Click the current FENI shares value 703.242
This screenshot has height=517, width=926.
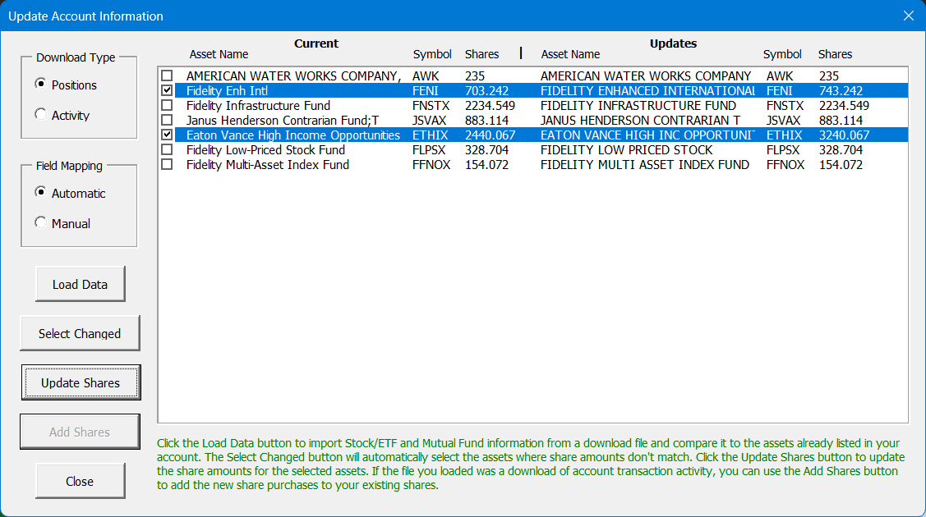coord(486,91)
